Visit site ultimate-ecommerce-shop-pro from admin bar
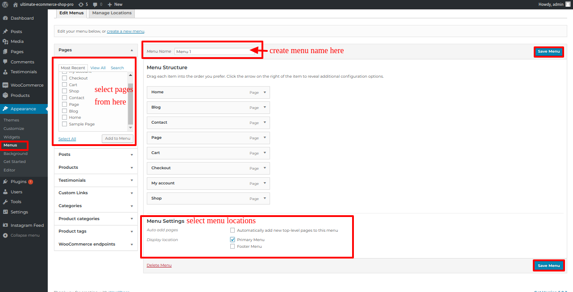573x292 pixels. (x=43, y=4)
